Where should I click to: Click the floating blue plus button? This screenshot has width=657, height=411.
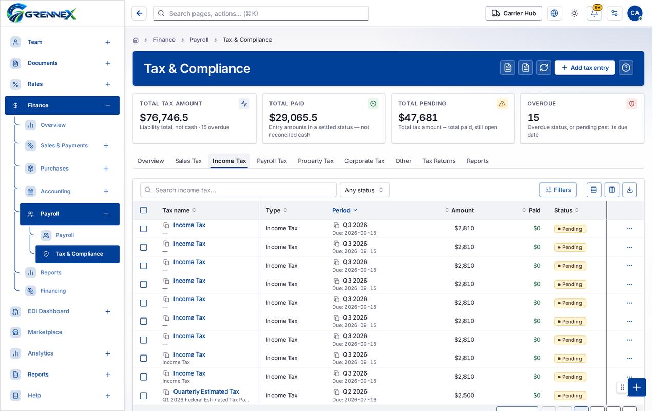[x=637, y=387]
